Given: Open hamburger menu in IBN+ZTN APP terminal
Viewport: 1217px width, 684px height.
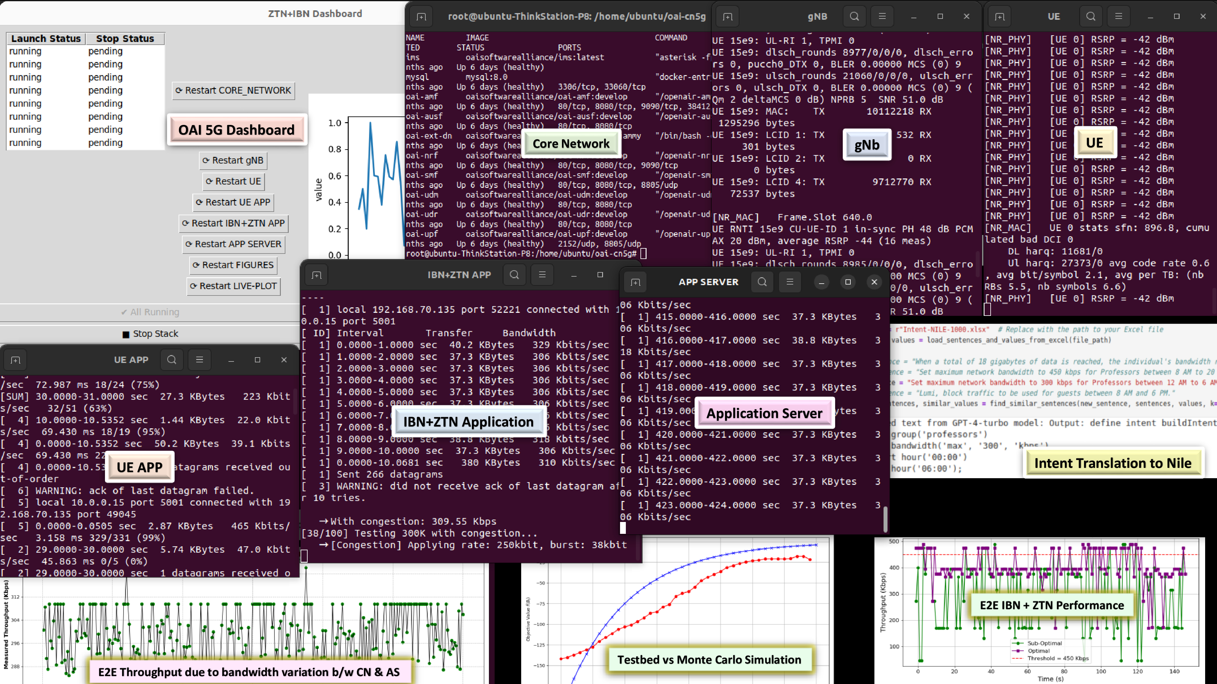Looking at the screenshot, I should 542,275.
